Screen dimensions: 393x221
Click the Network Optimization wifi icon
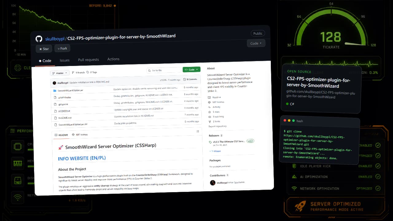click(294, 188)
